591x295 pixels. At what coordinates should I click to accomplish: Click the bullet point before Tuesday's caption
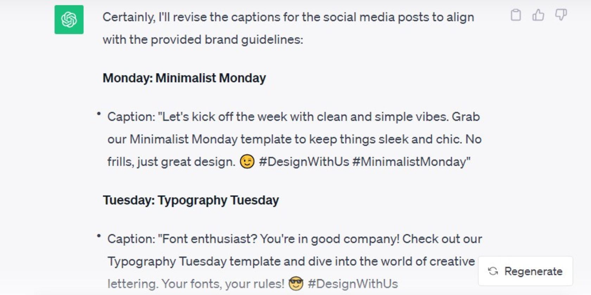click(99, 236)
